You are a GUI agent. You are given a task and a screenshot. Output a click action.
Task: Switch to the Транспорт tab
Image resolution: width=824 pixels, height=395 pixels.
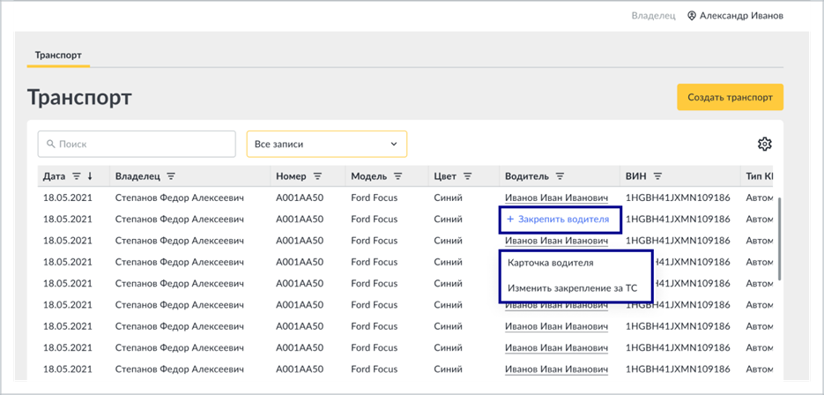tap(58, 55)
